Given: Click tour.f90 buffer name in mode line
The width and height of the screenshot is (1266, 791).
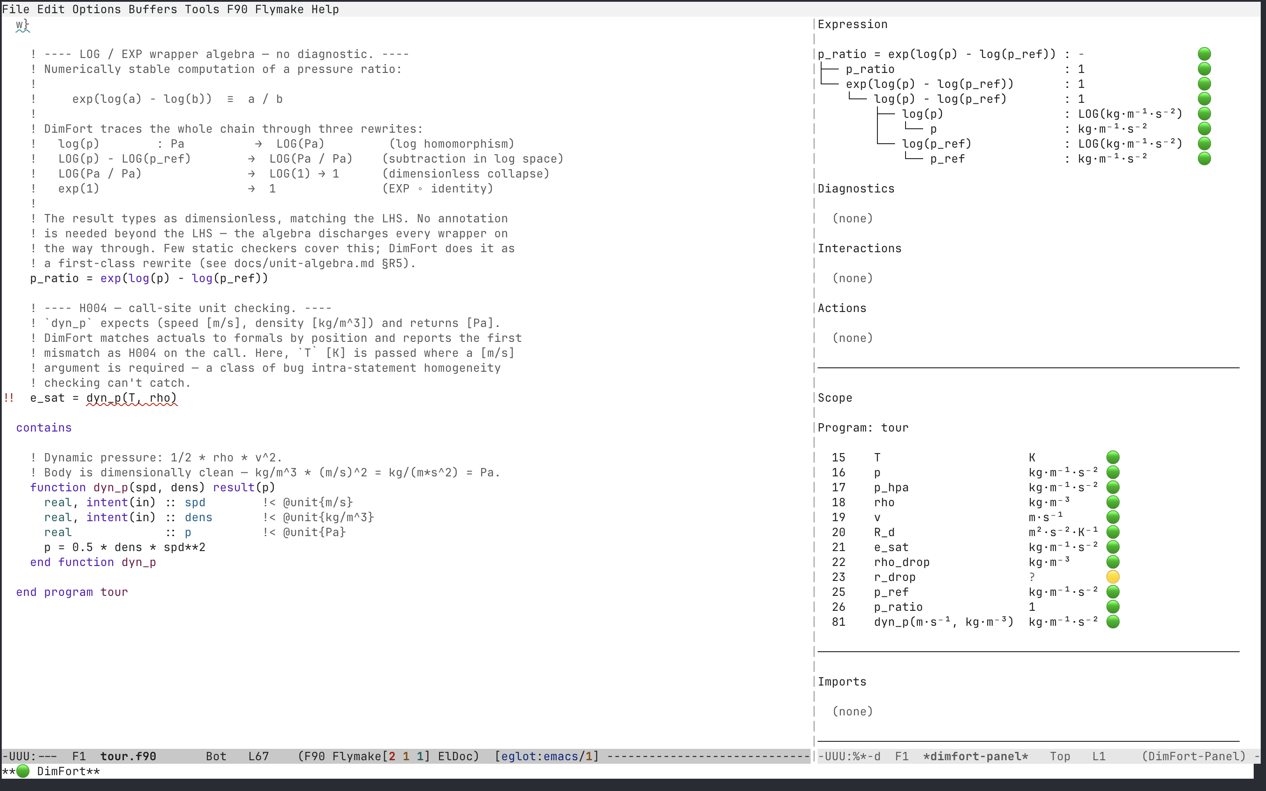Looking at the screenshot, I should [128, 756].
